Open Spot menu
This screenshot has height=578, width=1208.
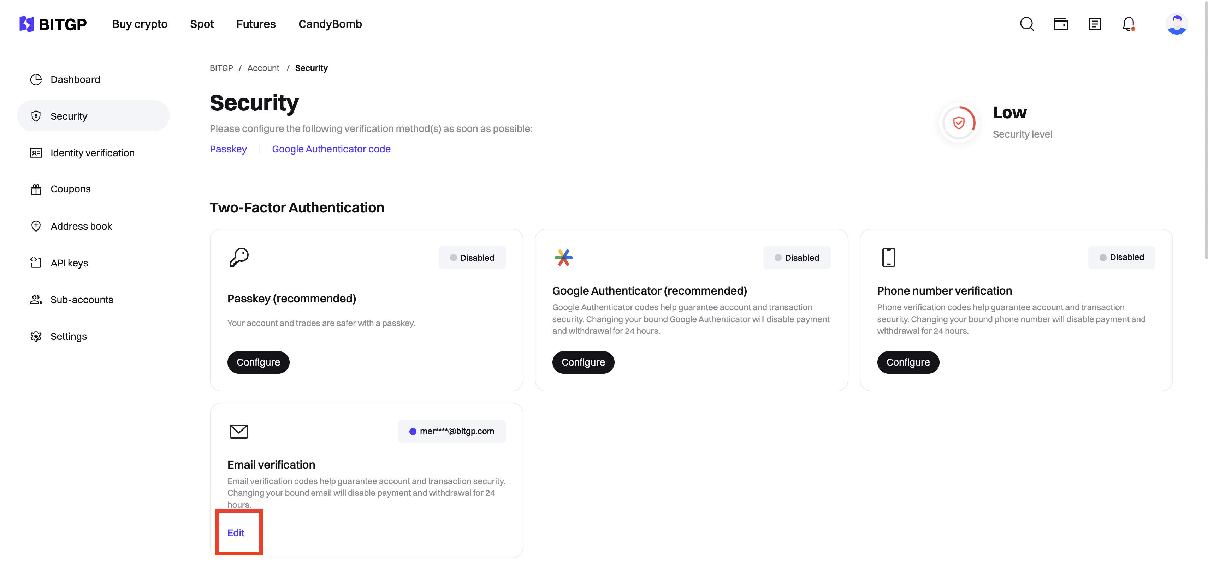(202, 24)
